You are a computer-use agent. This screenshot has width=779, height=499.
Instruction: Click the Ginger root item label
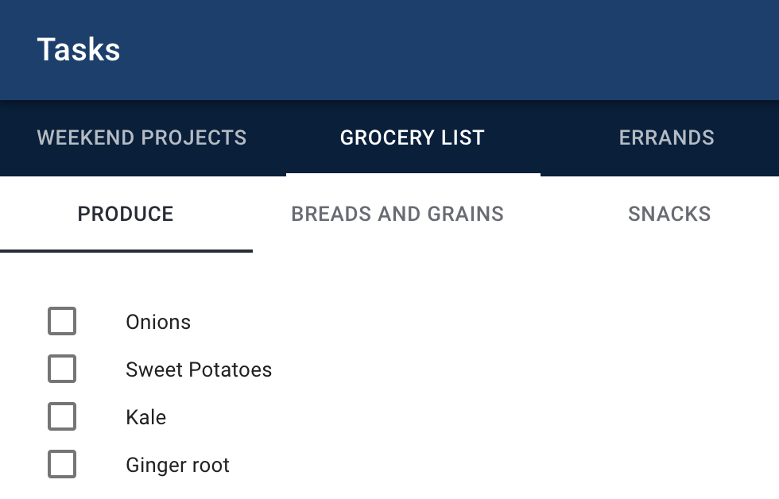pyautogui.click(x=178, y=466)
